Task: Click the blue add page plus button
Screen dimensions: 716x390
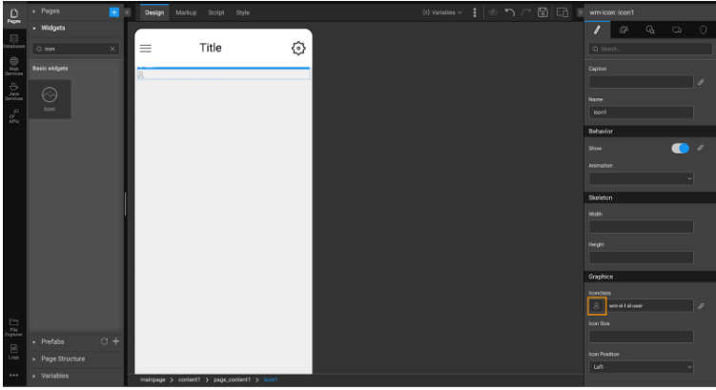Action: click(x=114, y=11)
